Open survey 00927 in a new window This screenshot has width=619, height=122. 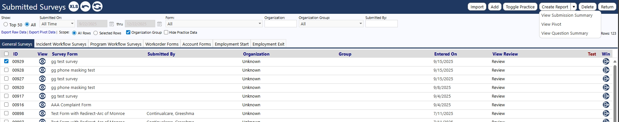tap(606, 79)
